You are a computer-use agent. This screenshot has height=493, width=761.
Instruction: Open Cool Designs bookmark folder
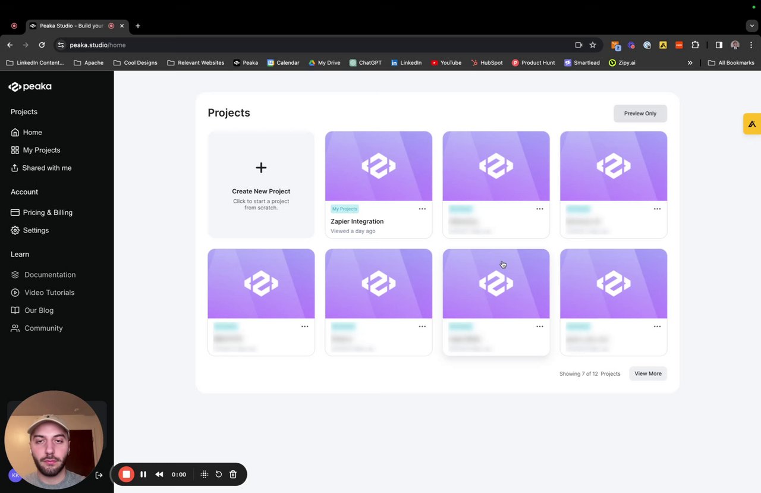(135, 62)
